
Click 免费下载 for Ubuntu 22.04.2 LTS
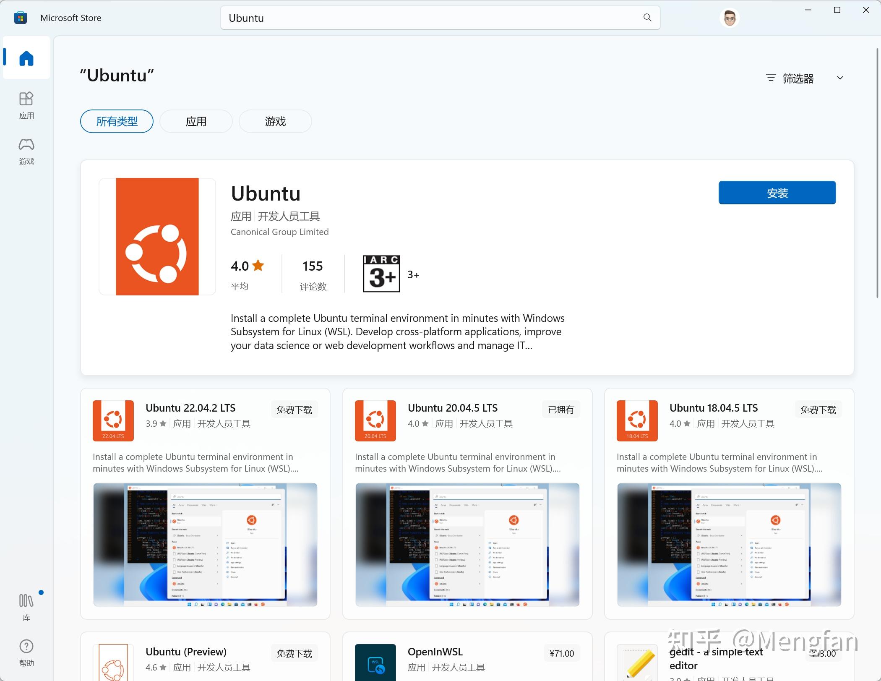click(x=295, y=410)
